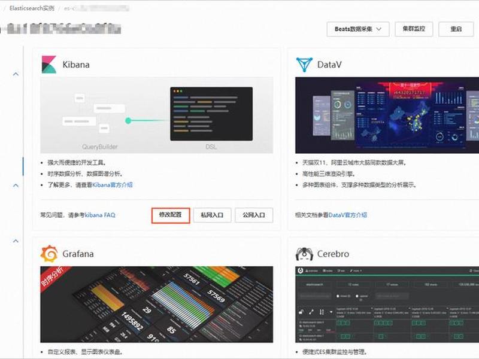This screenshot has width=479, height=359.
Task: Click the Kibana QueryBuilder DSL preview image
Action: (x=157, y=115)
